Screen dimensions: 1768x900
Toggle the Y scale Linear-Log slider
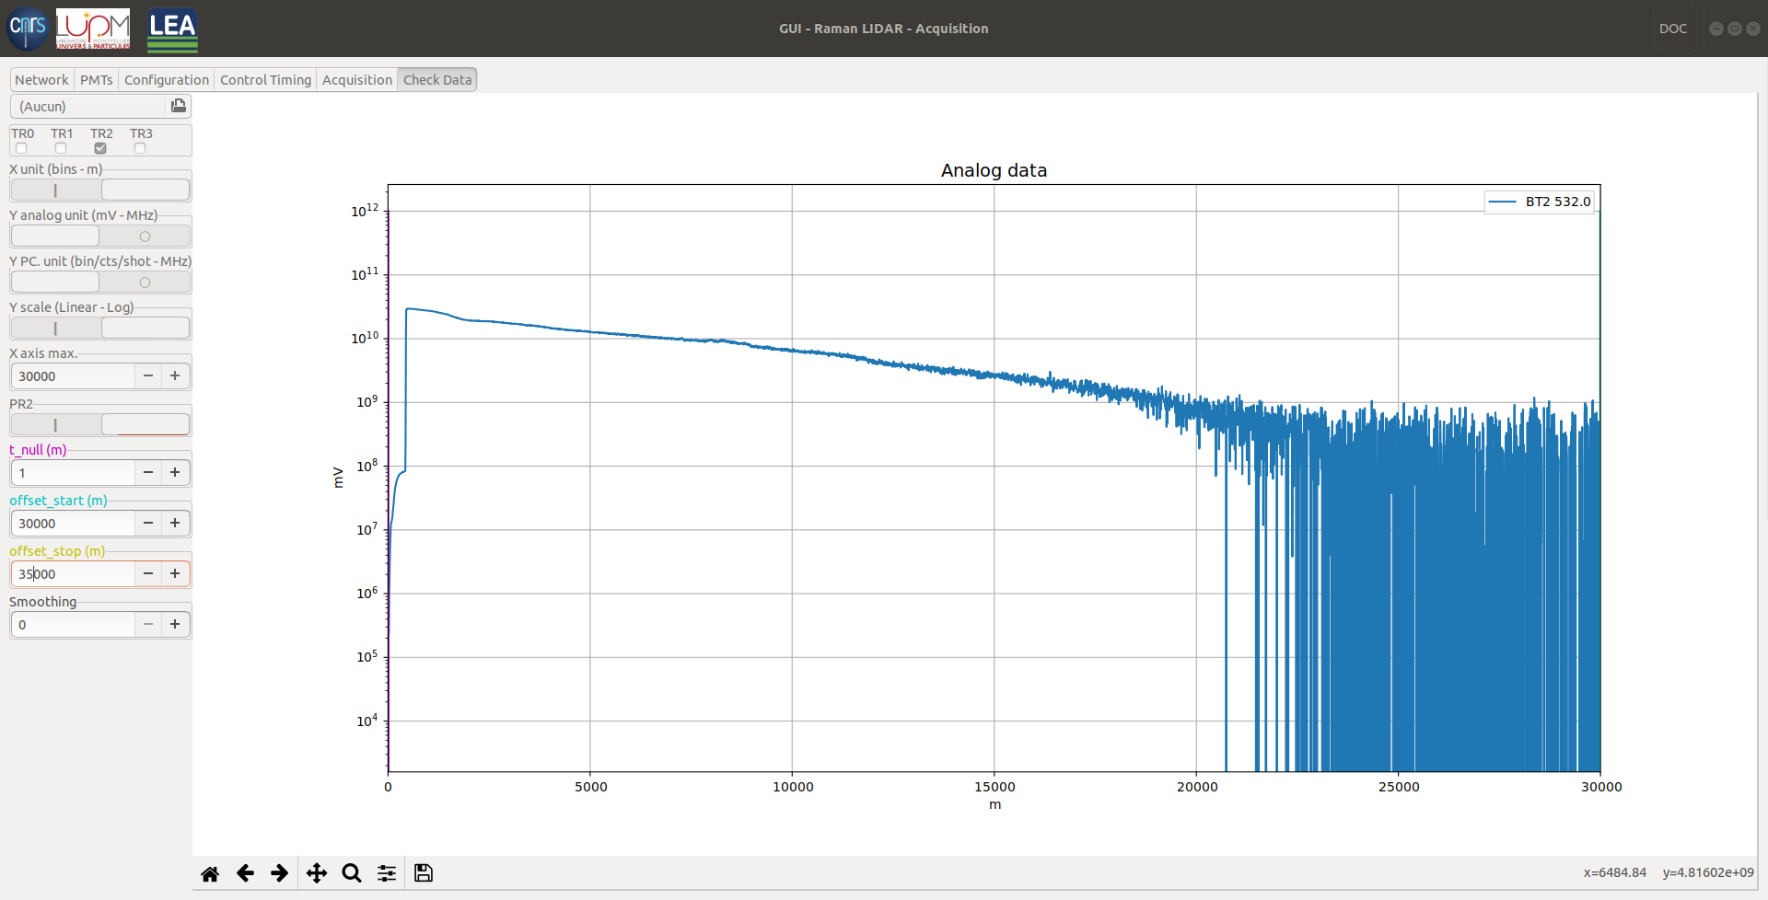[x=100, y=329]
